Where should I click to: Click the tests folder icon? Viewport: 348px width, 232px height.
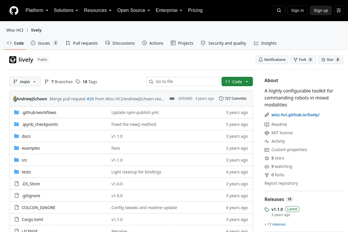pyautogui.click(x=17, y=172)
